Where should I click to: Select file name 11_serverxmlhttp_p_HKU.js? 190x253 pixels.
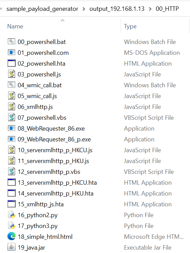tap(53, 161)
